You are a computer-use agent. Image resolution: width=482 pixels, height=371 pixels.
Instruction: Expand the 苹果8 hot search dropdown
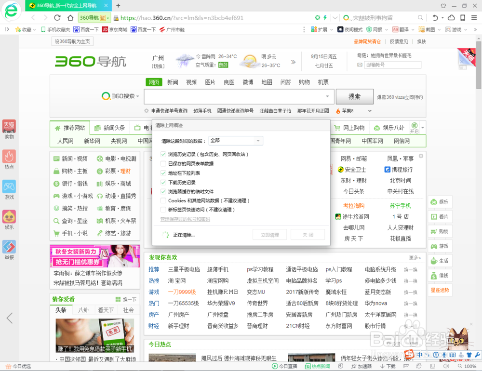pyautogui.click(x=369, y=110)
